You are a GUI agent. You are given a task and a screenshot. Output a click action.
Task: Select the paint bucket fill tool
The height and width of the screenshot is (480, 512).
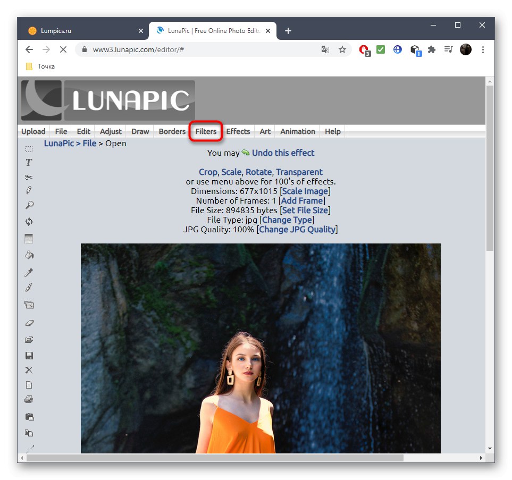coord(29,255)
